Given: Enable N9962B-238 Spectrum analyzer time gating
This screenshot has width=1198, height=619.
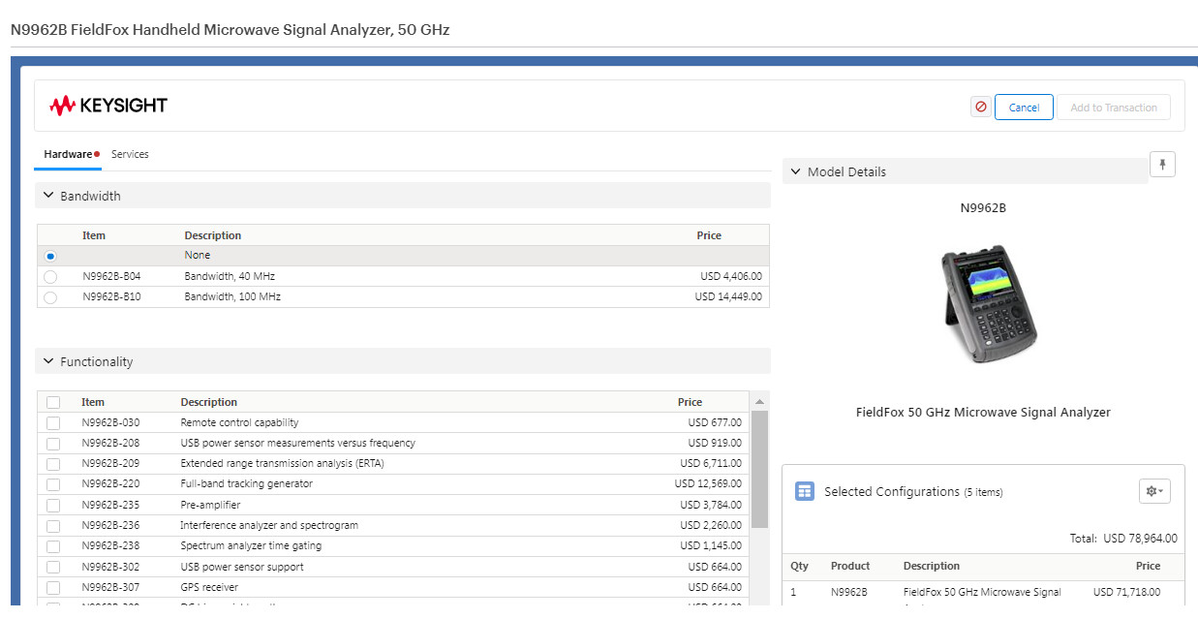Looking at the screenshot, I should pyautogui.click(x=53, y=546).
